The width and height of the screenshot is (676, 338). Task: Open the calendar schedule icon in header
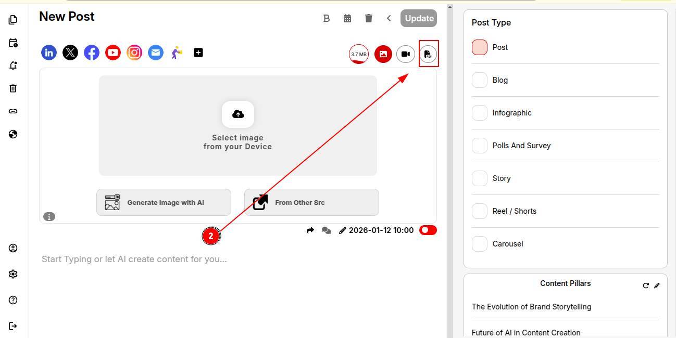tap(347, 19)
